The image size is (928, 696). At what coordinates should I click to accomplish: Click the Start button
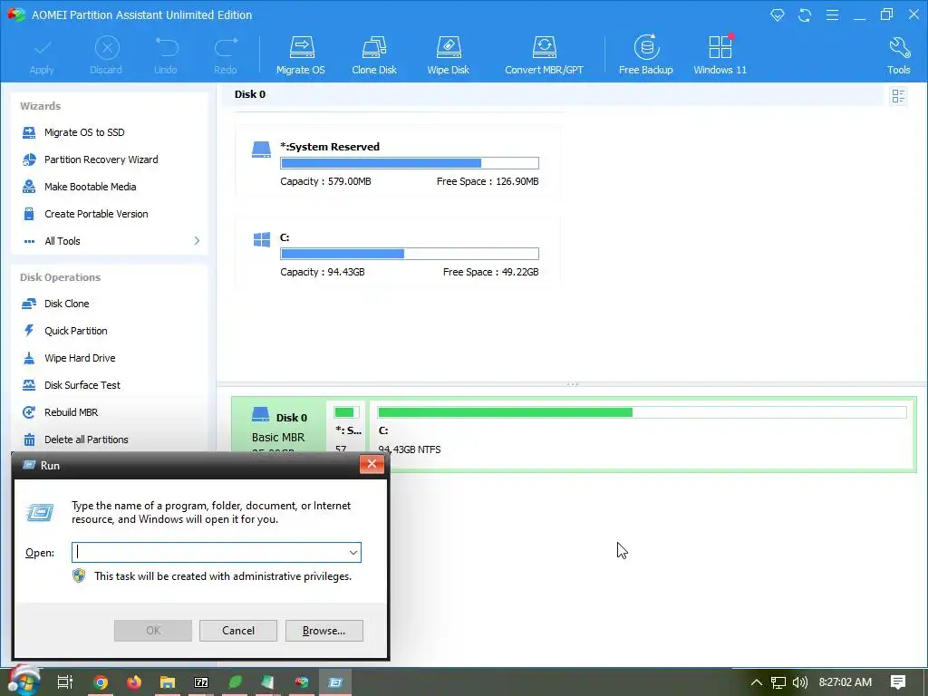click(x=24, y=680)
